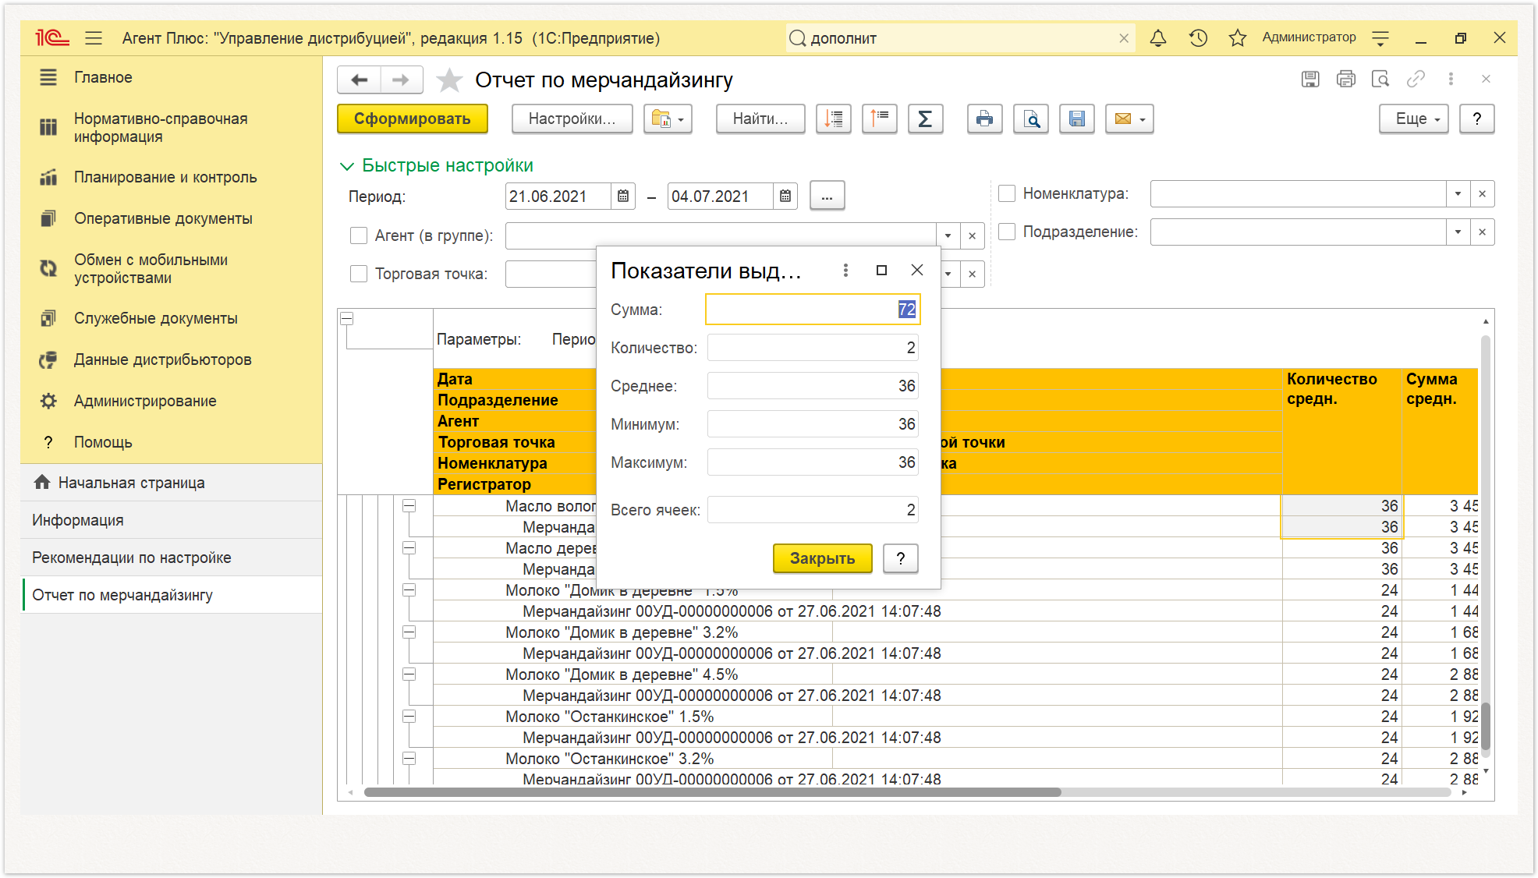Click the top-right save diskette icon
Viewport: 1538px width, 878px height.
click(x=1310, y=79)
